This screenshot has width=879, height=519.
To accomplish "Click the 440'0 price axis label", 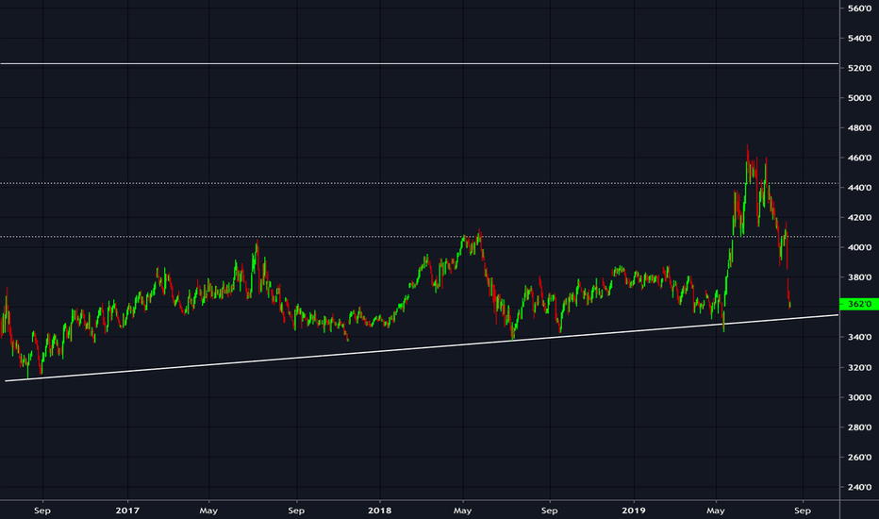I will [860, 188].
